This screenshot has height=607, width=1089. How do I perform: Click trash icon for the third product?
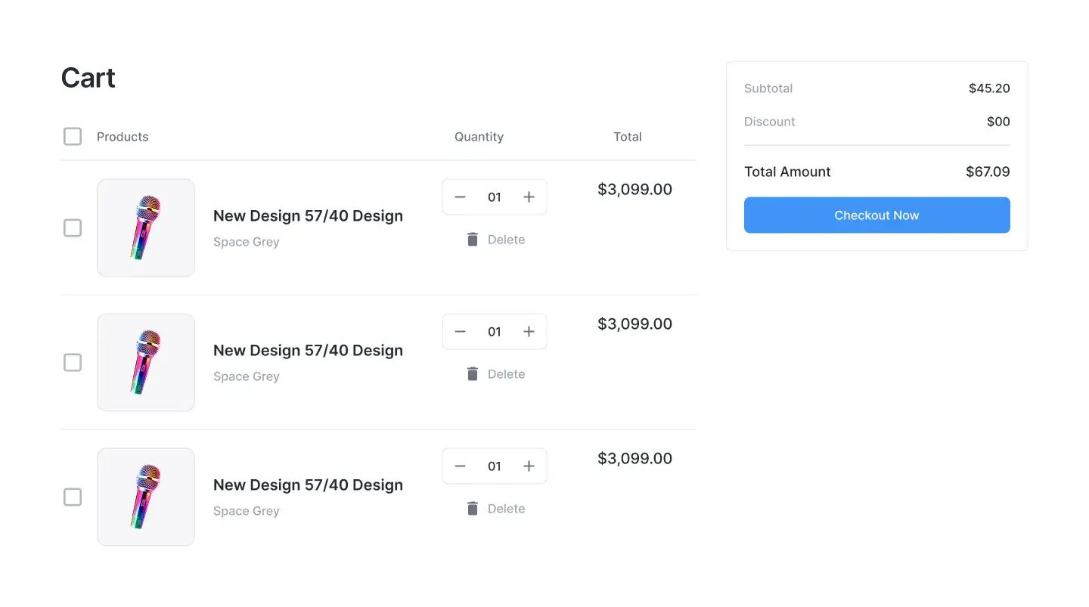point(473,509)
